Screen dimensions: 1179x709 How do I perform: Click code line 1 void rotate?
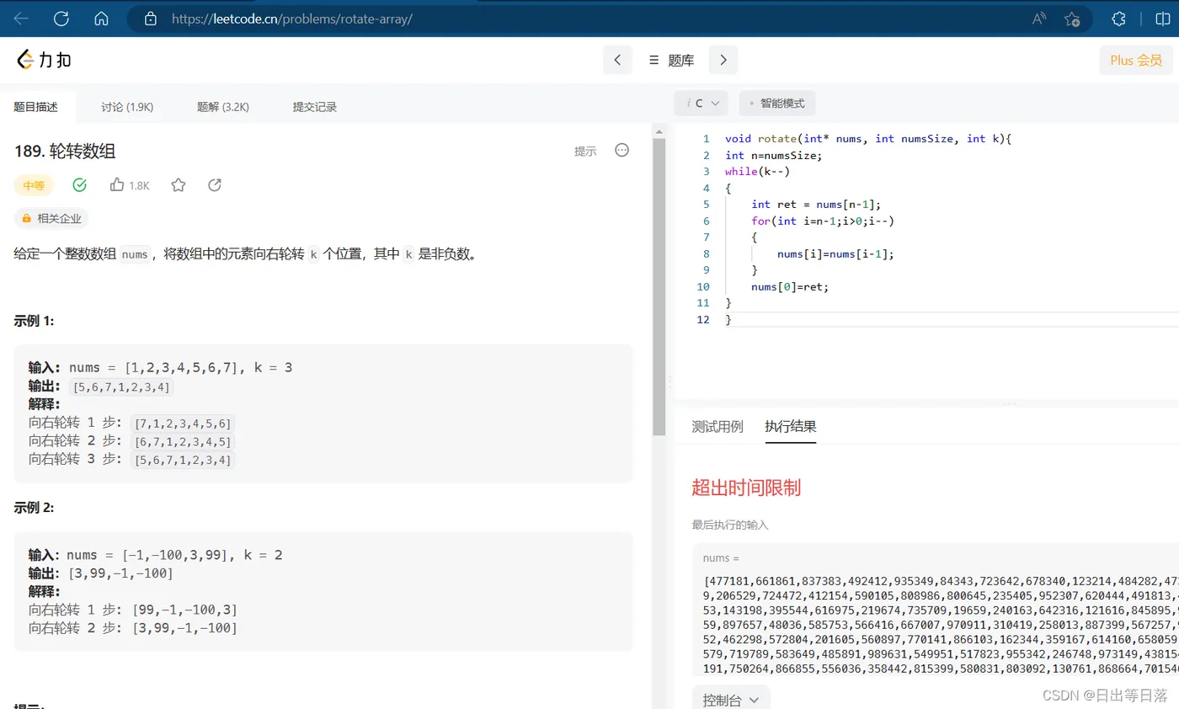click(868, 138)
